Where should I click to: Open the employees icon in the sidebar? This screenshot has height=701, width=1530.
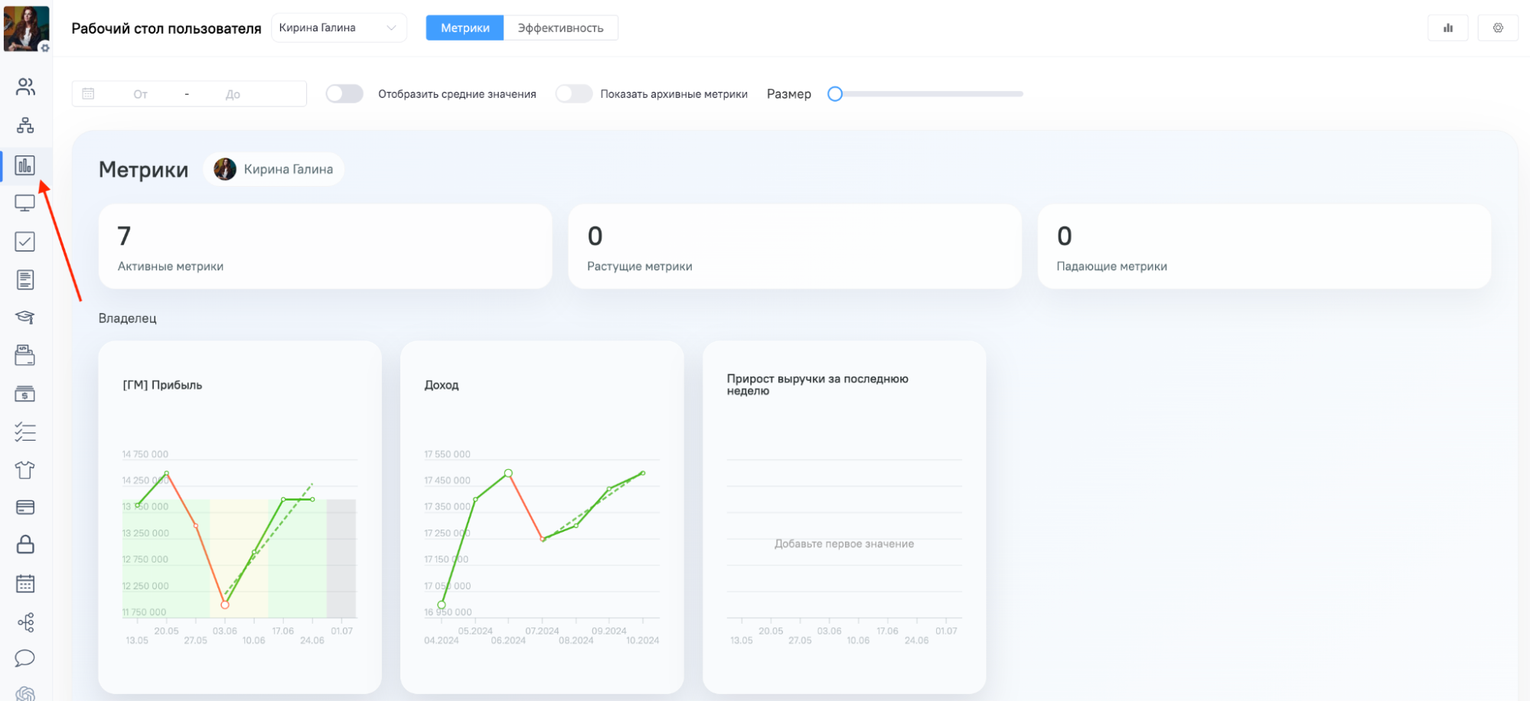[x=25, y=87]
